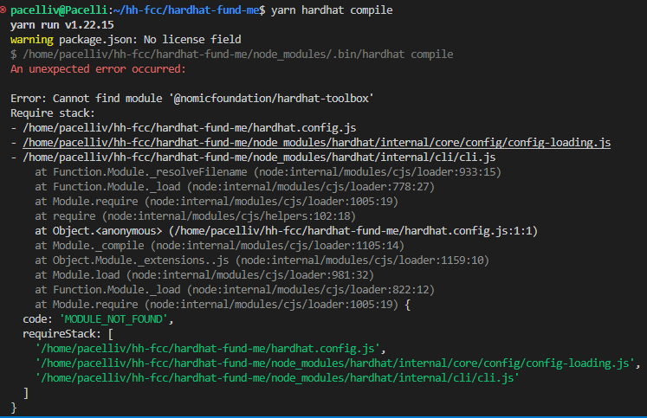This screenshot has height=418, width=647.
Task: Click the pacelliv@Pacelli prompt text
Action: [x=59, y=10]
